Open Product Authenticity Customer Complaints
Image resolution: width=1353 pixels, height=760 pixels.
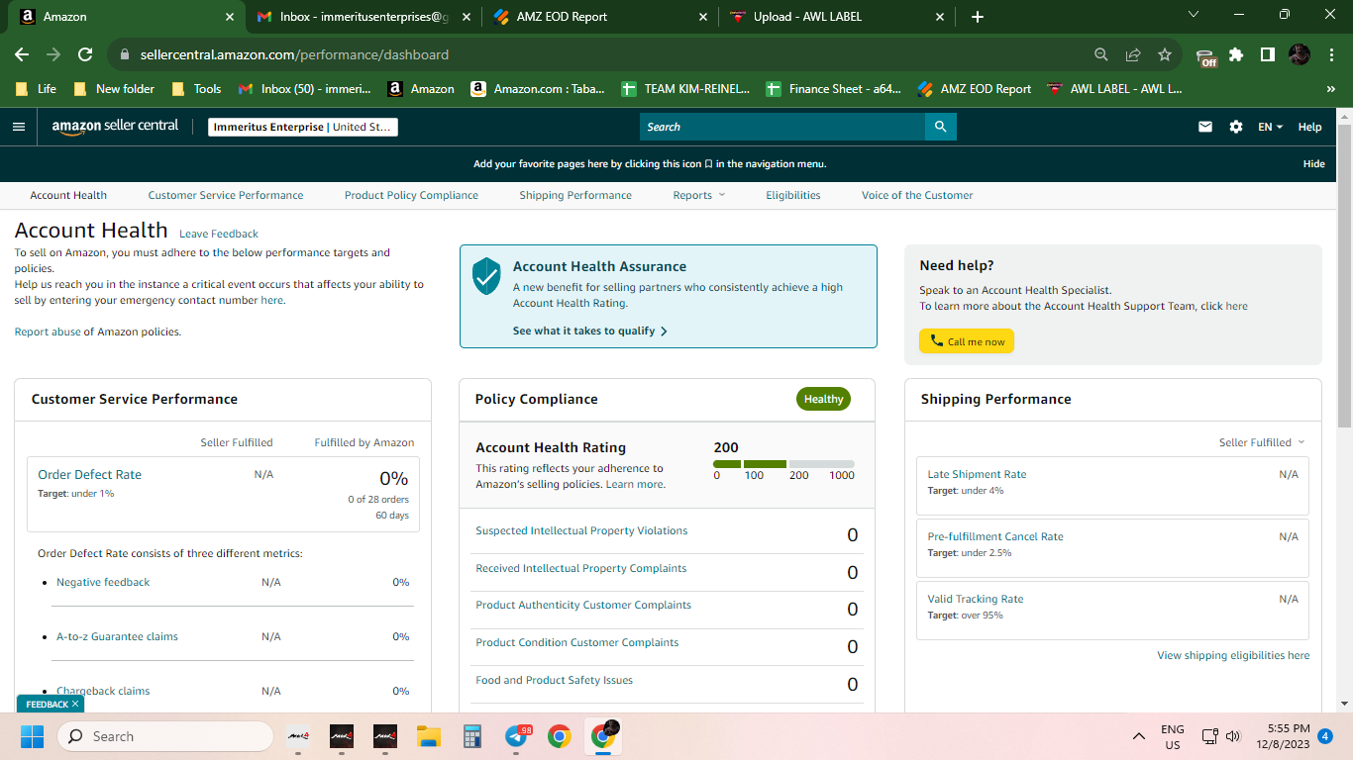(583, 605)
